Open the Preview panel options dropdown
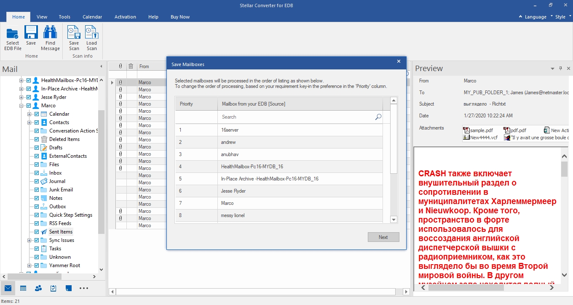 (x=552, y=68)
